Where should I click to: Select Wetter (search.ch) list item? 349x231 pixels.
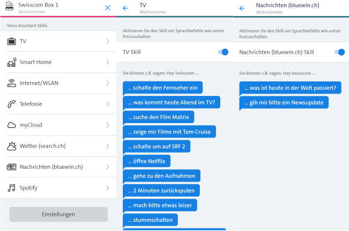[58, 146]
